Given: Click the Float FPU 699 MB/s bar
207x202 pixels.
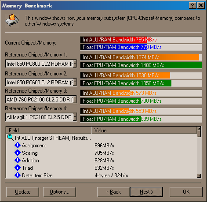Looking at the screenshot, I should pos(141,119).
